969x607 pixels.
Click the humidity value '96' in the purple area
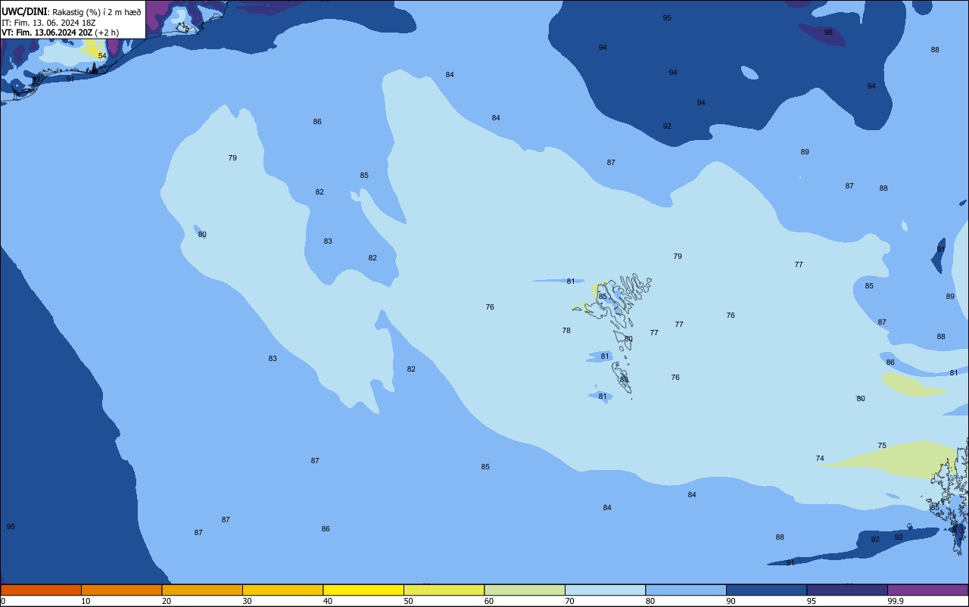[828, 33]
